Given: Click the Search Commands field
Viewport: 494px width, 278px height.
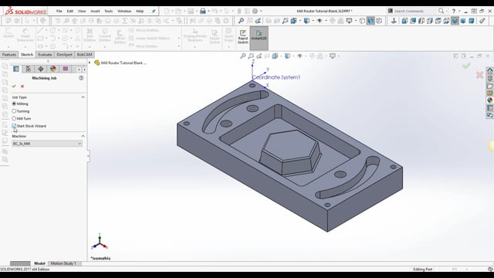Looking at the screenshot, I should 415,11.
